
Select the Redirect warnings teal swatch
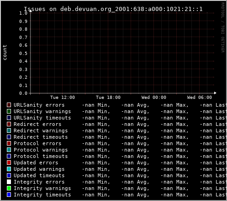[9, 130]
